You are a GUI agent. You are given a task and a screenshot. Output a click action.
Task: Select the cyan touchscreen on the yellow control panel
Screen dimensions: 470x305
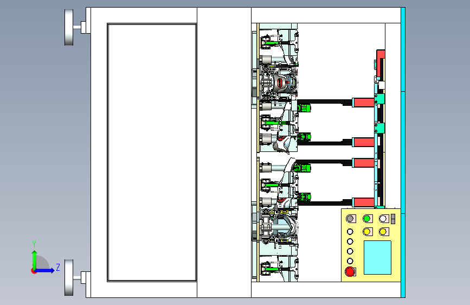pos(377,257)
